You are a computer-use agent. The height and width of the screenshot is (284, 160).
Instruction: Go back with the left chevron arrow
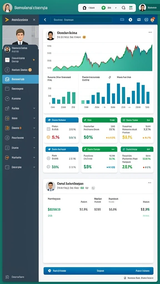(x=45, y=20)
